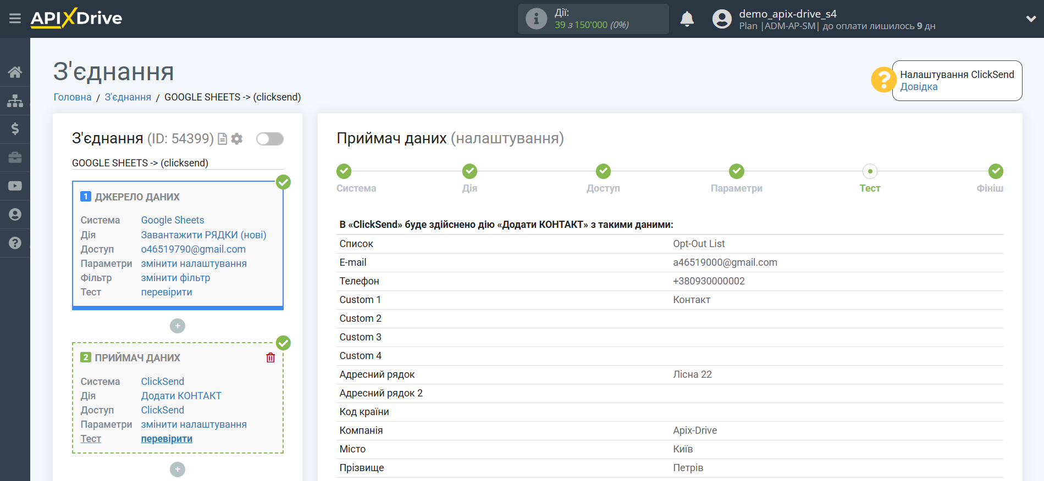
Task: Open the Довідка help link
Action: pos(919,87)
